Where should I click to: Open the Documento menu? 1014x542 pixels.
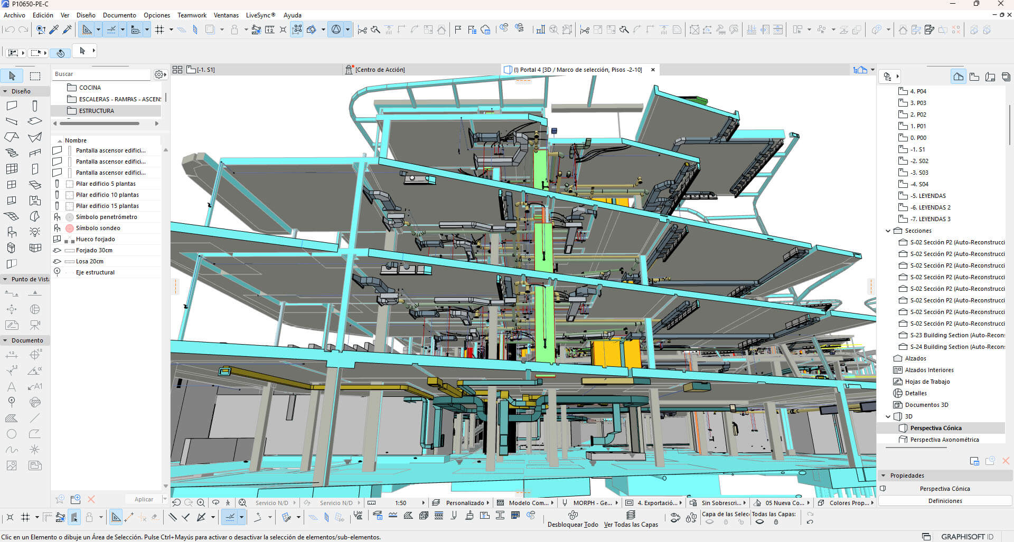click(119, 15)
